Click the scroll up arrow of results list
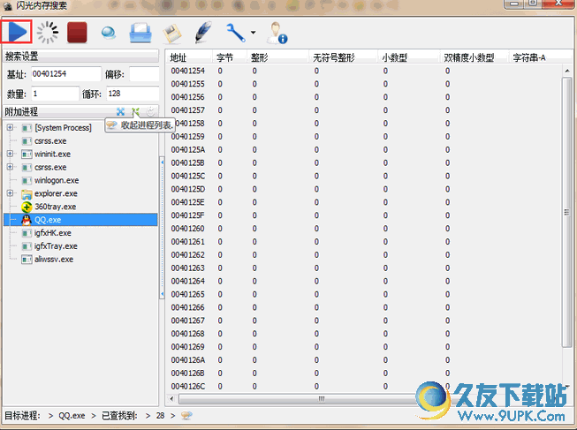 (x=566, y=71)
